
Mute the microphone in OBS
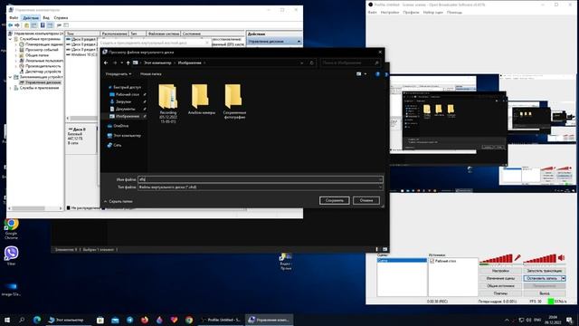[517, 257]
